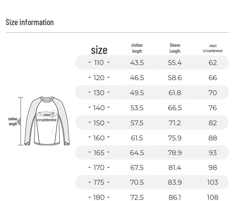Click the shirt diagram illustration

tap(47, 121)
